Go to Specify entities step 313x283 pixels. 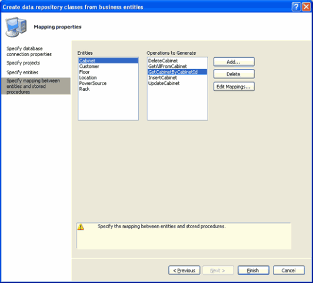point(22,73)
